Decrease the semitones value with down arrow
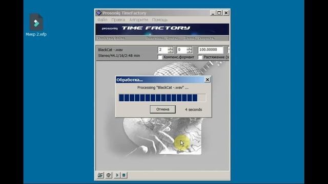This screenshot has width=328, height=184. [x=171, y=51]
